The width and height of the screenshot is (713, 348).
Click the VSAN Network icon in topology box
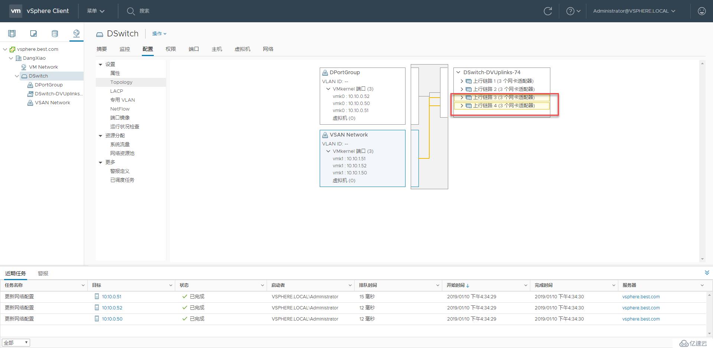point(325,135)
